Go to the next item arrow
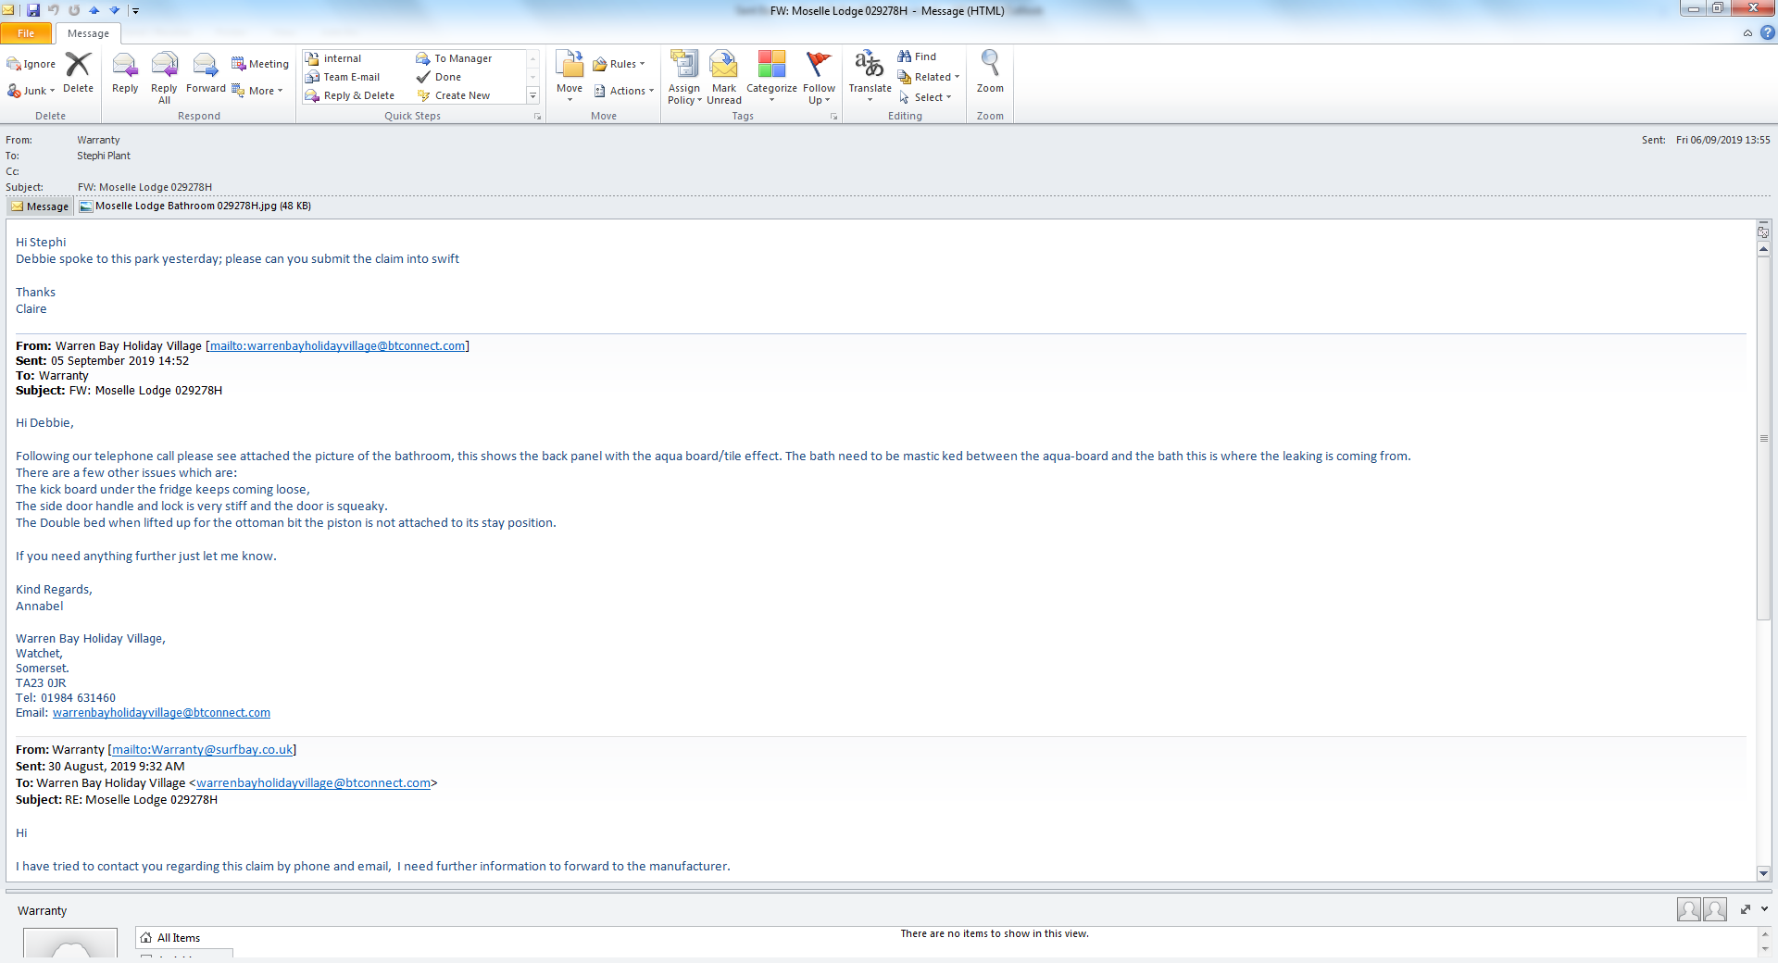Viewport: 1778px width, 963px height. (x=115, y=10)
